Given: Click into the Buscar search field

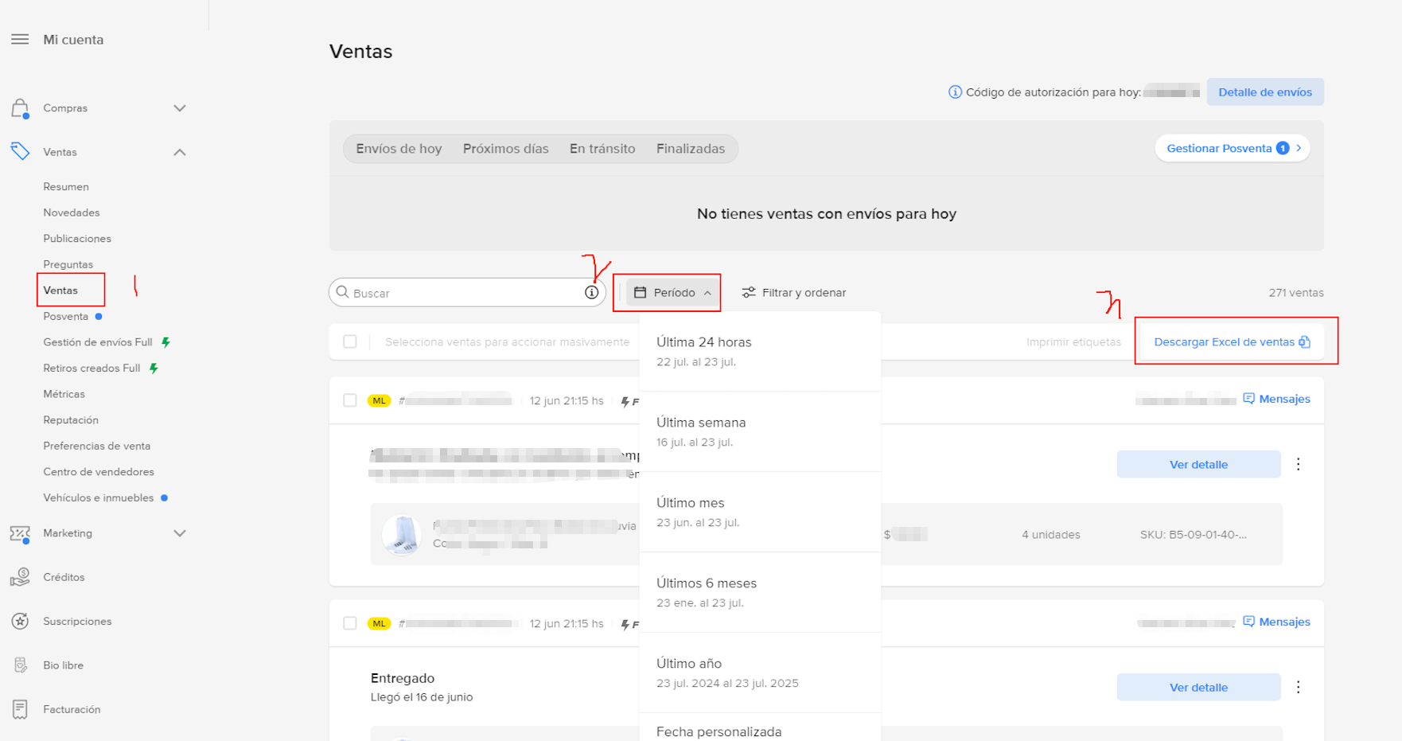Looking at the screenshot, I should pos(467,292).
